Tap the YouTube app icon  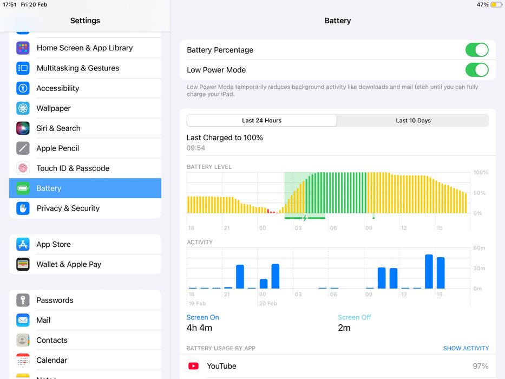(194, 366)
